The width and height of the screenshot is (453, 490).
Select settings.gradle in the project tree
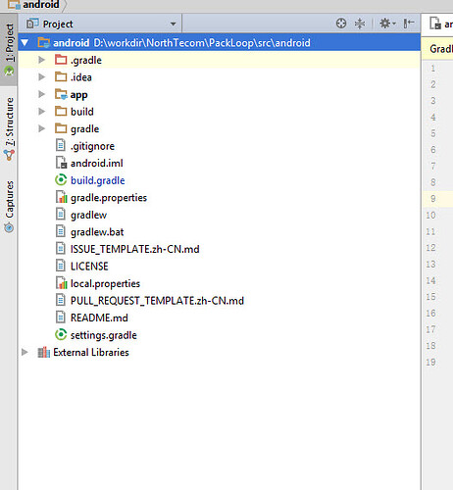103,335
